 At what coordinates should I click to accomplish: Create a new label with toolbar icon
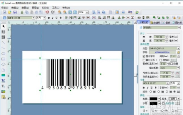click(x=5, y=12)
